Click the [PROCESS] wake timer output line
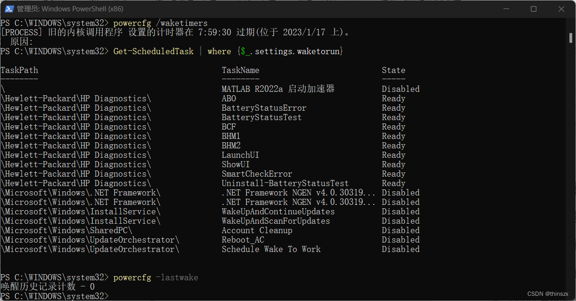 [175, 33]
